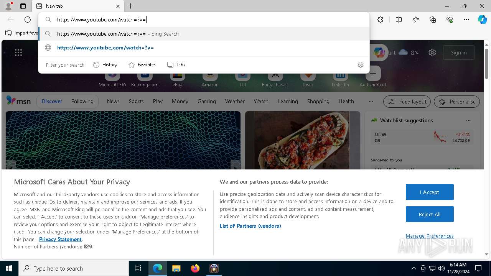Open the Forty Thieves shortcut

275,79
